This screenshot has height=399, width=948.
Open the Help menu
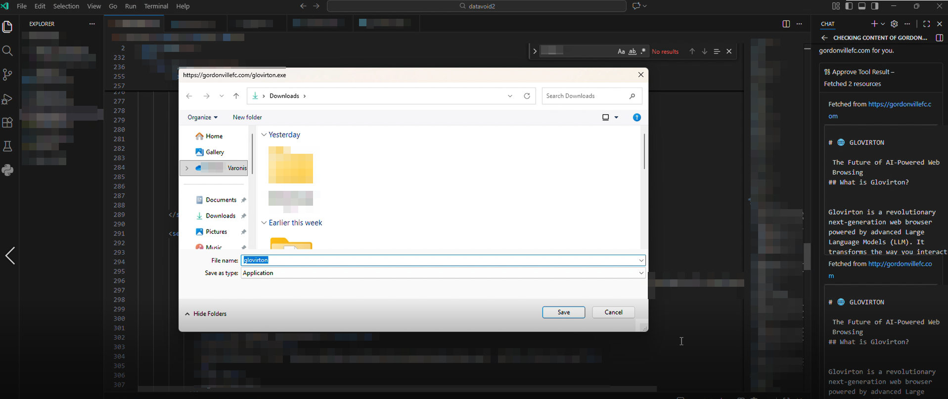(183, 6)
